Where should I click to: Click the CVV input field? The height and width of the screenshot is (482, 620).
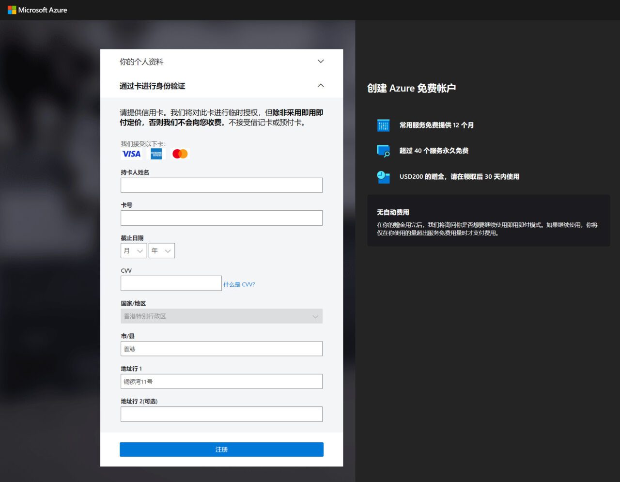(171, 283)
